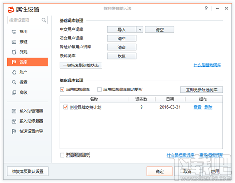235x183 pixels.
Task: Click the keyboard icon beside 按键
Action: tap(14, 42)
